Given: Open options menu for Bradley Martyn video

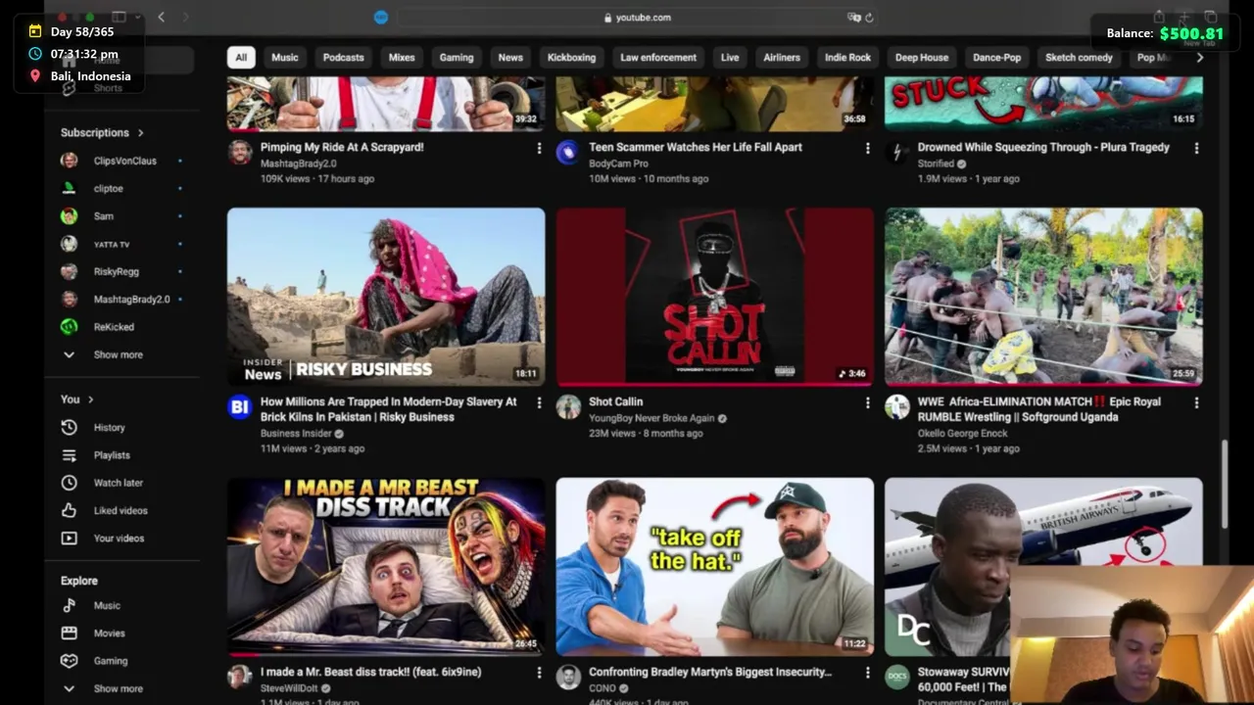Looking at the screenshot, I should click(x=867, y=673).
